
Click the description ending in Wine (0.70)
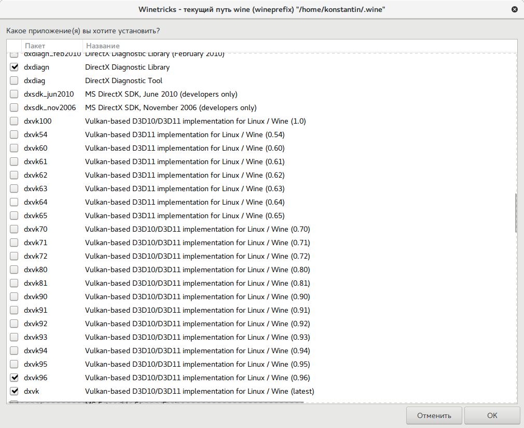point(198,229)
